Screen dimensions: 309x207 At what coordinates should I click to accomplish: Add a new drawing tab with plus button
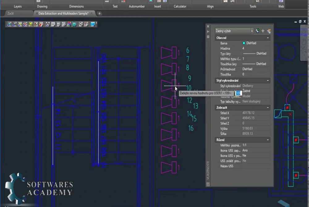(x=99, y=13)
